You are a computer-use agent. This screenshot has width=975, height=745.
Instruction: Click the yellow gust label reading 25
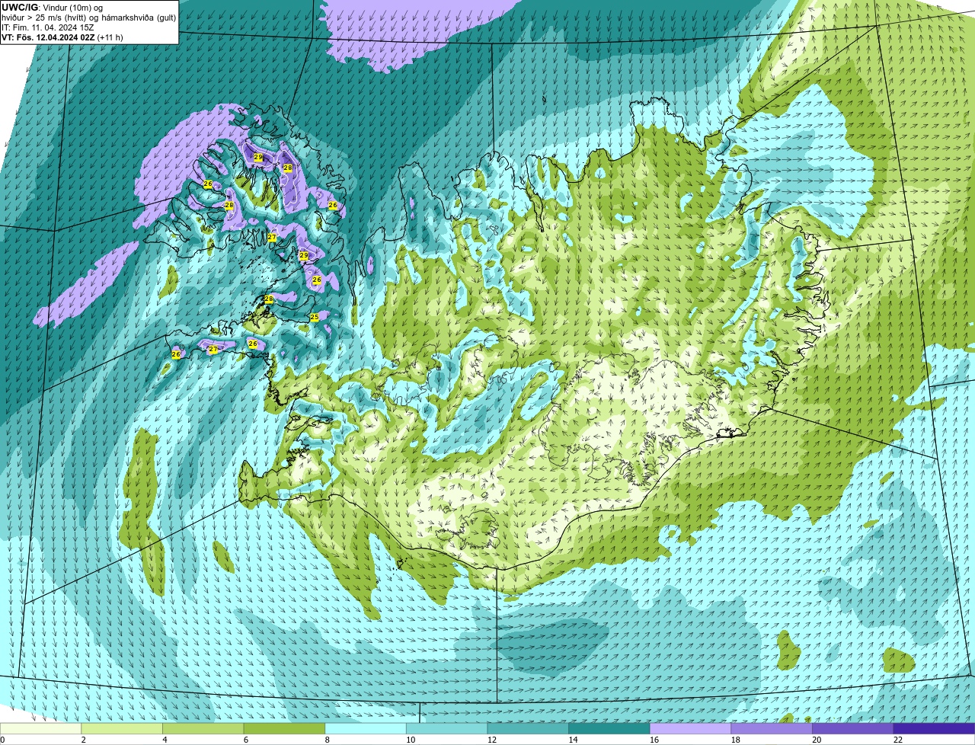click(x=315, y=317)
